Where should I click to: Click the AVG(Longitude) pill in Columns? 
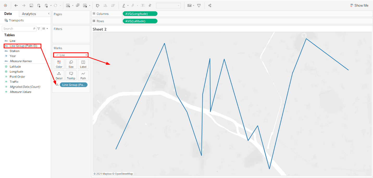(x=140, y=14)
